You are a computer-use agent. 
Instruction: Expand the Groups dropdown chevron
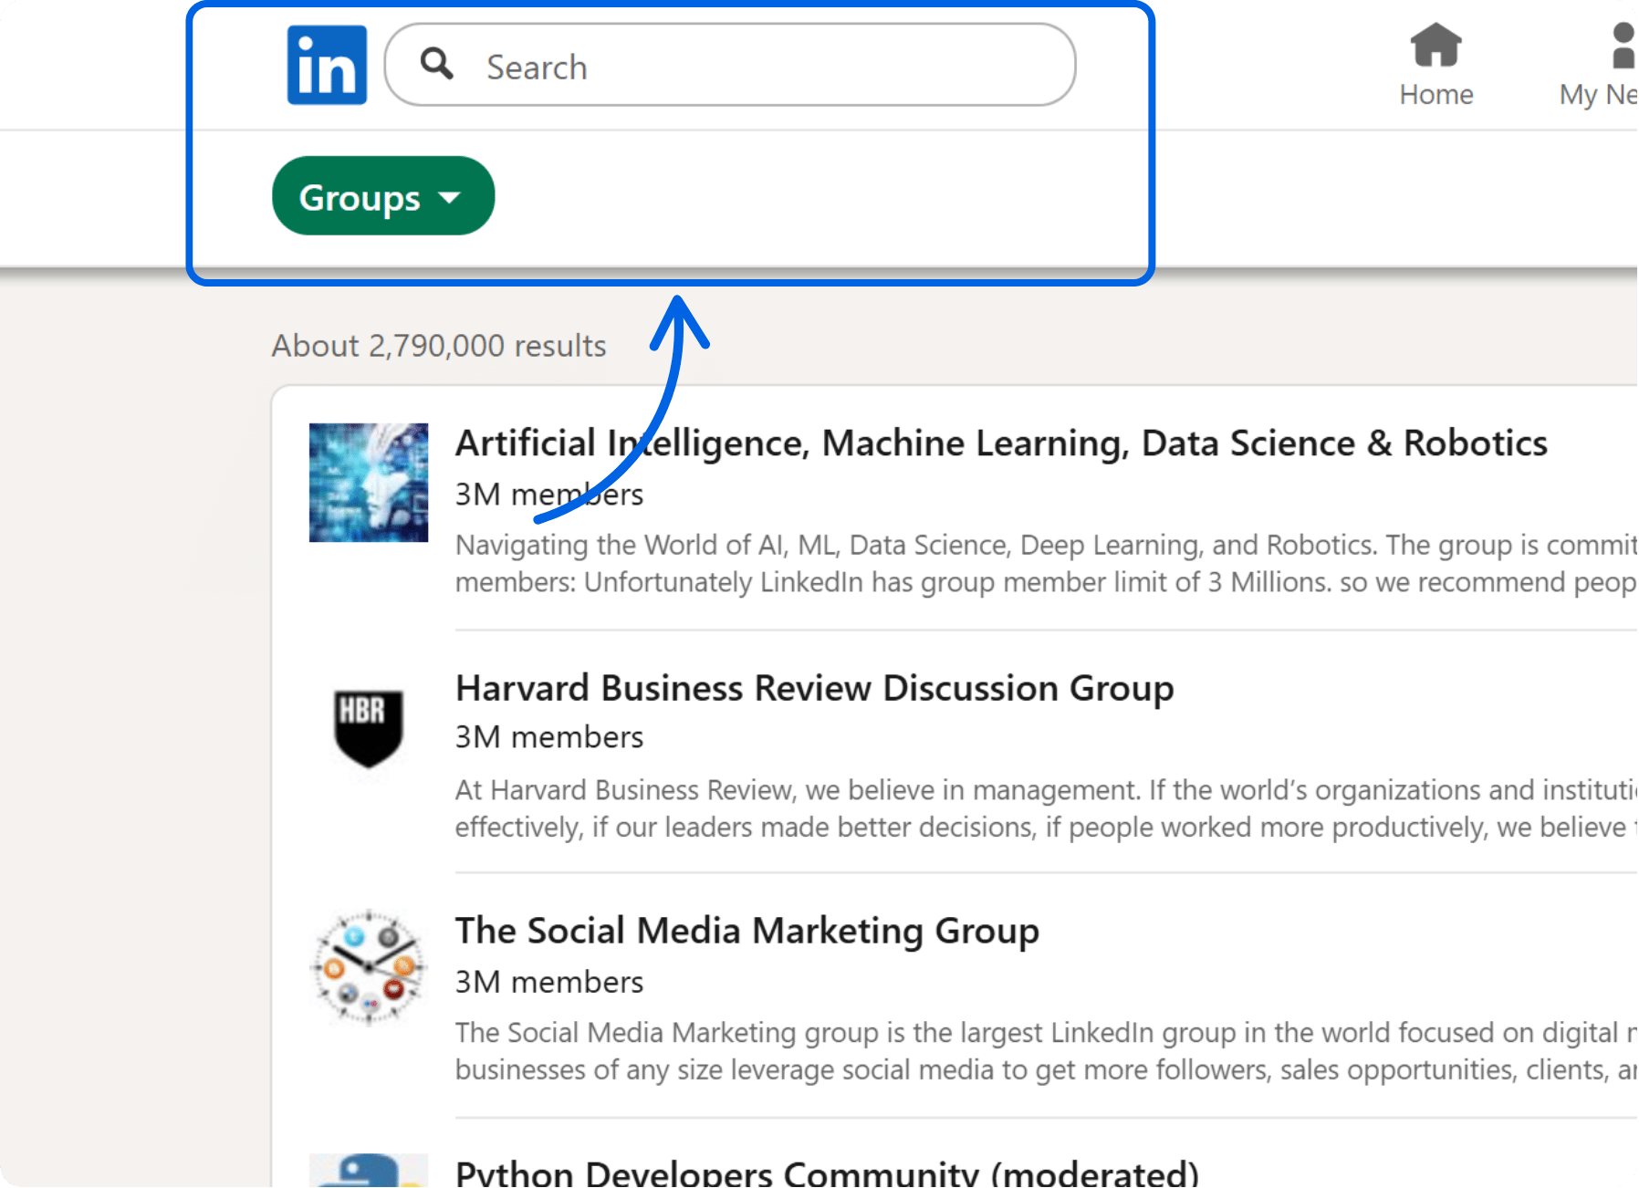[449, 197]
